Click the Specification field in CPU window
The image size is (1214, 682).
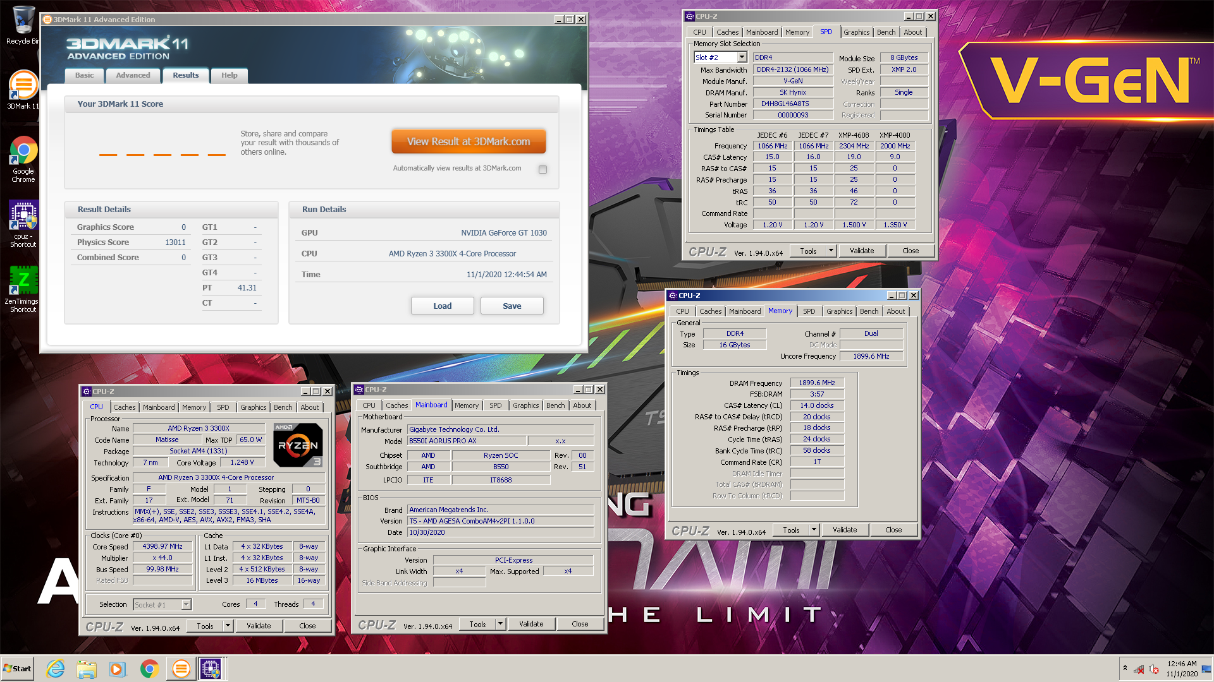click(228, 477)
